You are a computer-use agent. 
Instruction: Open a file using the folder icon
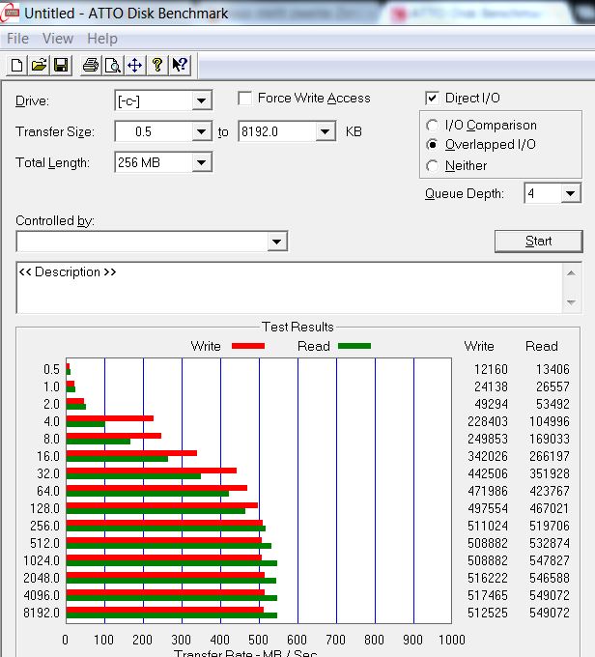(x=39, y=66)
